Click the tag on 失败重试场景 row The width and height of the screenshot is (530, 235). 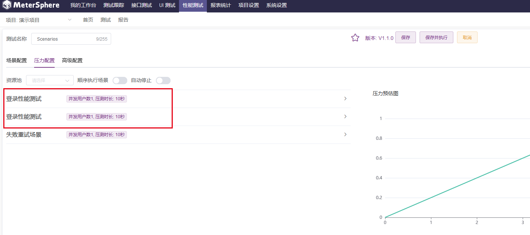point(96,135)
